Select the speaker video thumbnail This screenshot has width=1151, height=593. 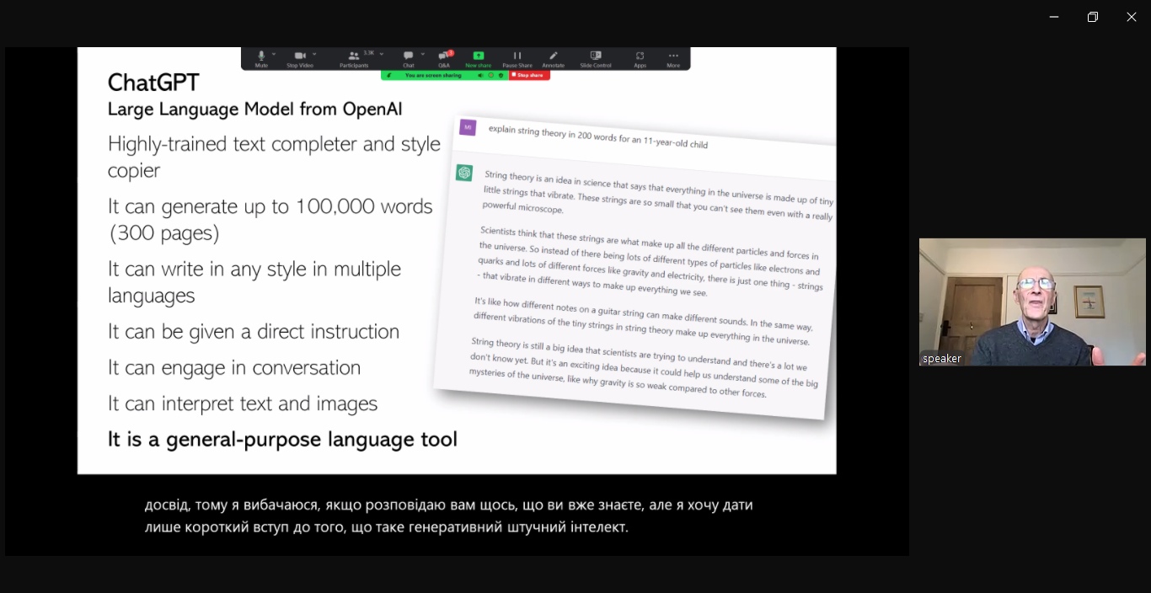(x=1032, y=302)
